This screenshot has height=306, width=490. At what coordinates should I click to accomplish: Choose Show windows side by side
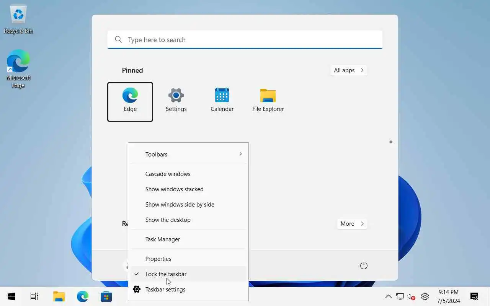(188, 204)
